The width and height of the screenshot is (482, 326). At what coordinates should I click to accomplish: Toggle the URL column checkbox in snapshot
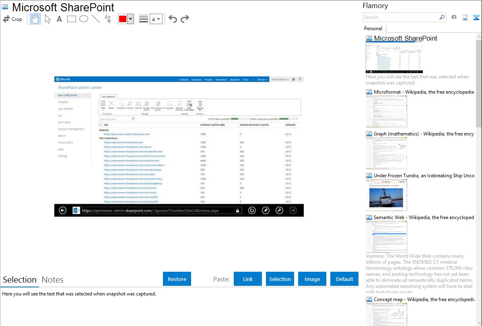pos(100,125)
